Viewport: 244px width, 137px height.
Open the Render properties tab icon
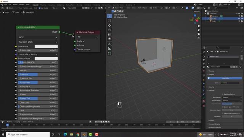(x=204, y=57)
